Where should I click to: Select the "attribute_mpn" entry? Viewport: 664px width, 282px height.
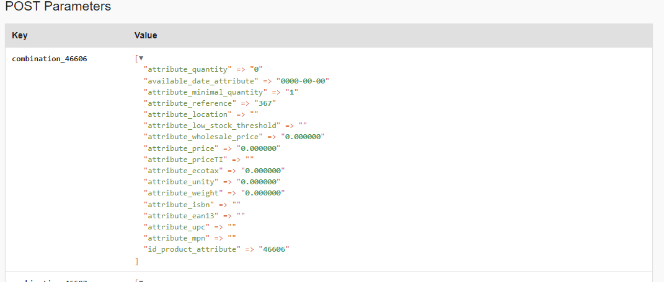177,237
